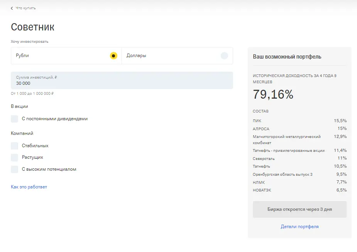Click the Советник page title
This screenshot has height=252, width=357.
(x=32, y=27)
